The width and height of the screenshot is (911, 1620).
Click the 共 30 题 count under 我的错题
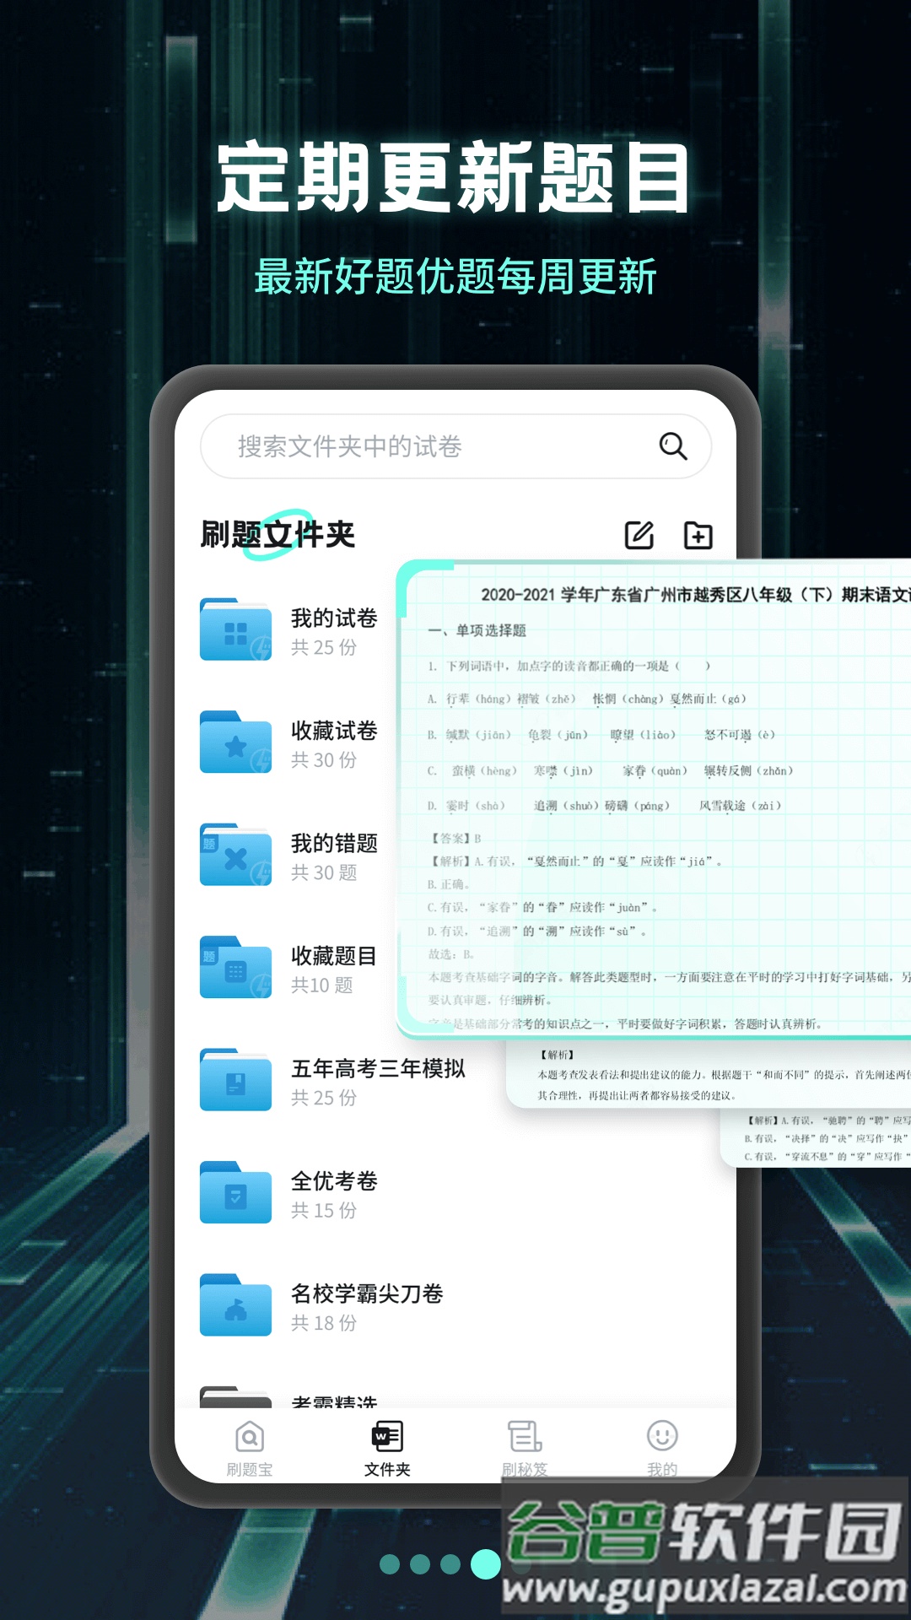(x=324, y=872)
